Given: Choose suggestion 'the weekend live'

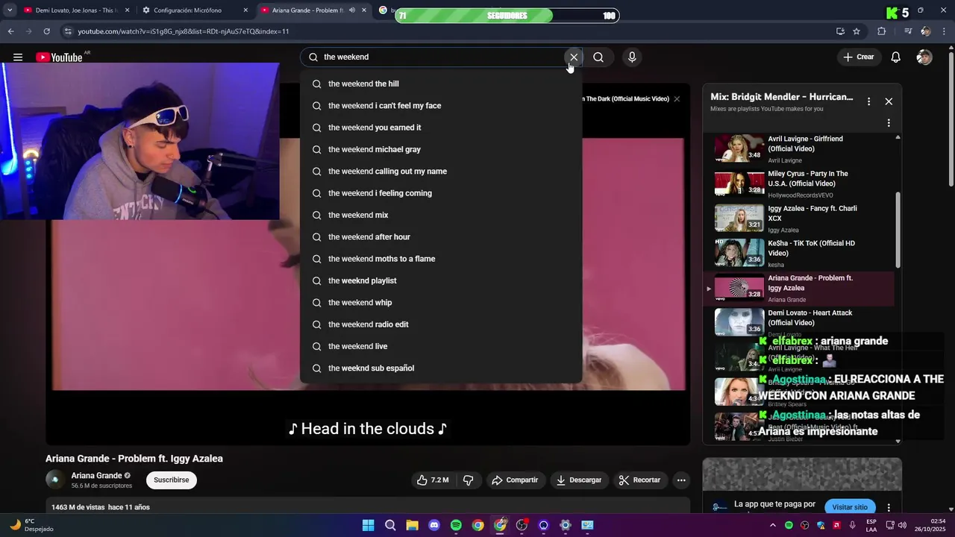Looking at the screenshot, I should click(x=441, y=347).
